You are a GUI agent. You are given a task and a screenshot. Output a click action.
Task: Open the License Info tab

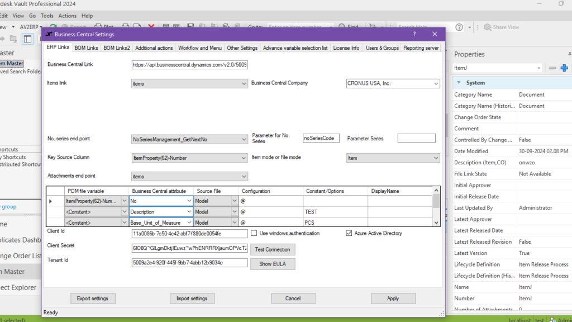tap(346, 48)
